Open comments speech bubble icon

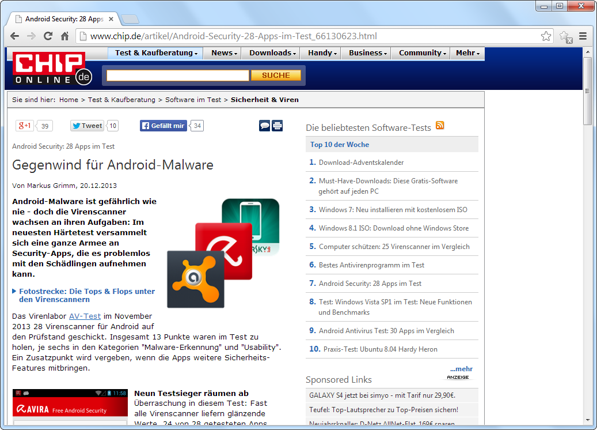pyautogui.click(x=264, y=126)
